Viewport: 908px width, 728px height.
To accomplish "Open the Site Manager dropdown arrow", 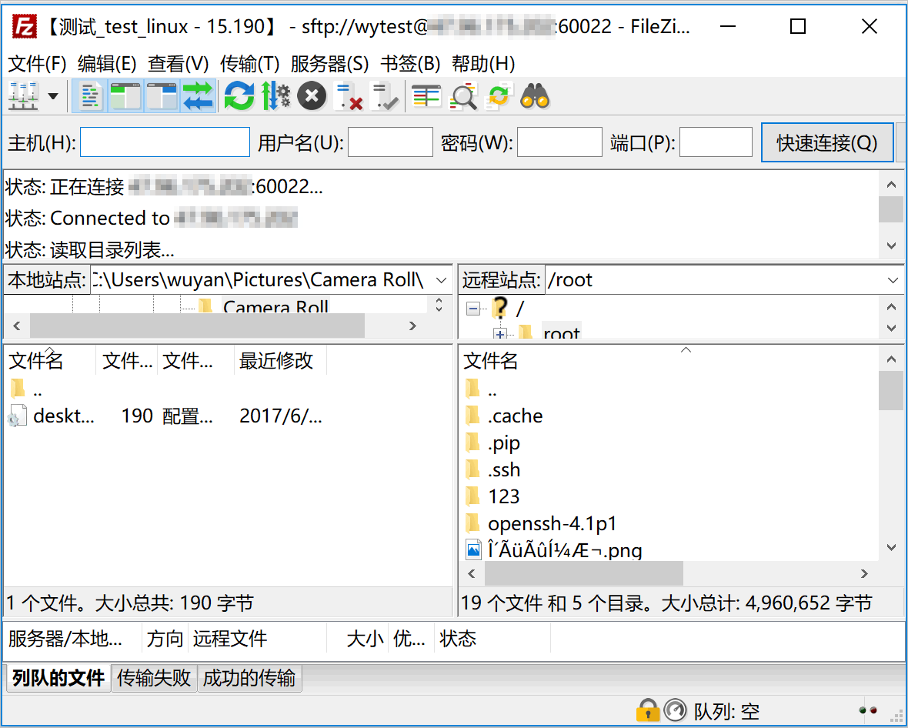I will pyautogui.click(x=53, y=96).
